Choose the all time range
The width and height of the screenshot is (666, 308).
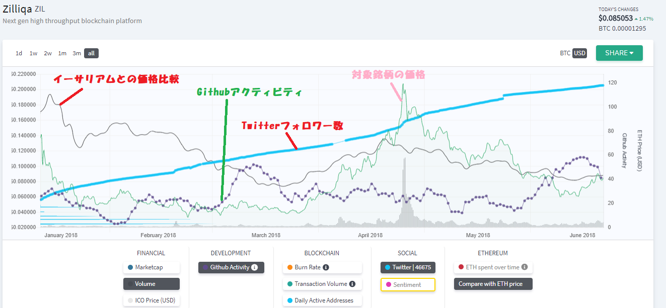click(91, 53)
